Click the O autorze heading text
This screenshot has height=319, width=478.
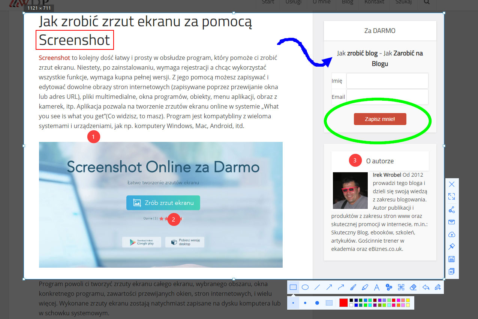click(x=380, y=161)
